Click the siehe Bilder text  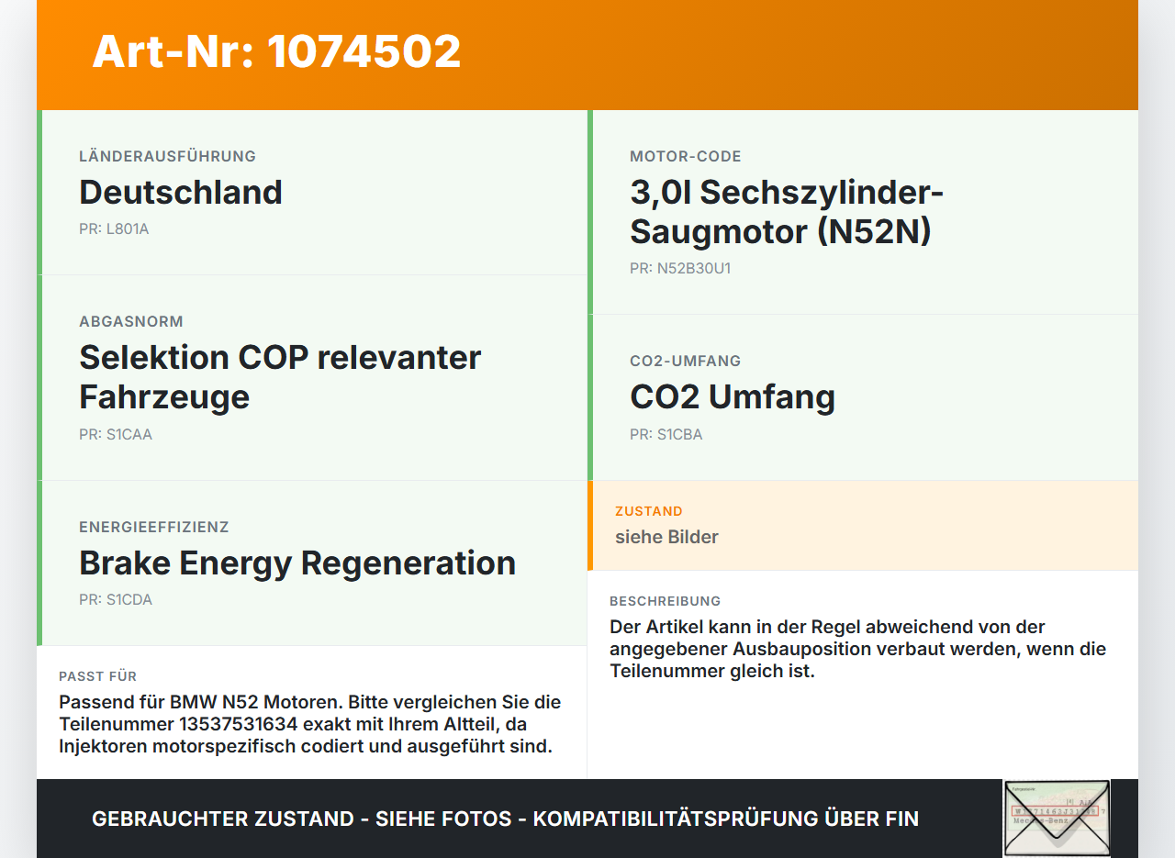tap(666, 537)
